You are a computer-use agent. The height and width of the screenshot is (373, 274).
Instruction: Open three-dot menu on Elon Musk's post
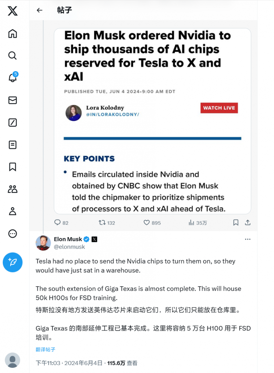coord(247,239)
